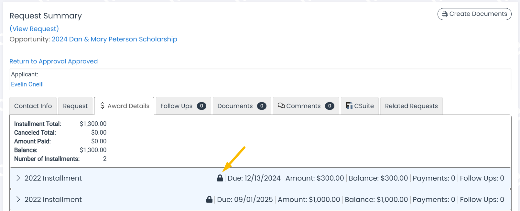Click the Comments count badge

click(330, 106)
